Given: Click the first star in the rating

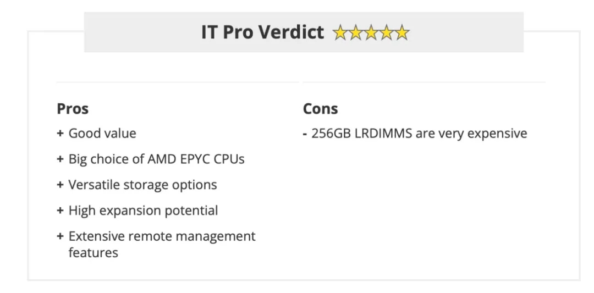Looking at the screenshot, I should [x=340, y=32].
